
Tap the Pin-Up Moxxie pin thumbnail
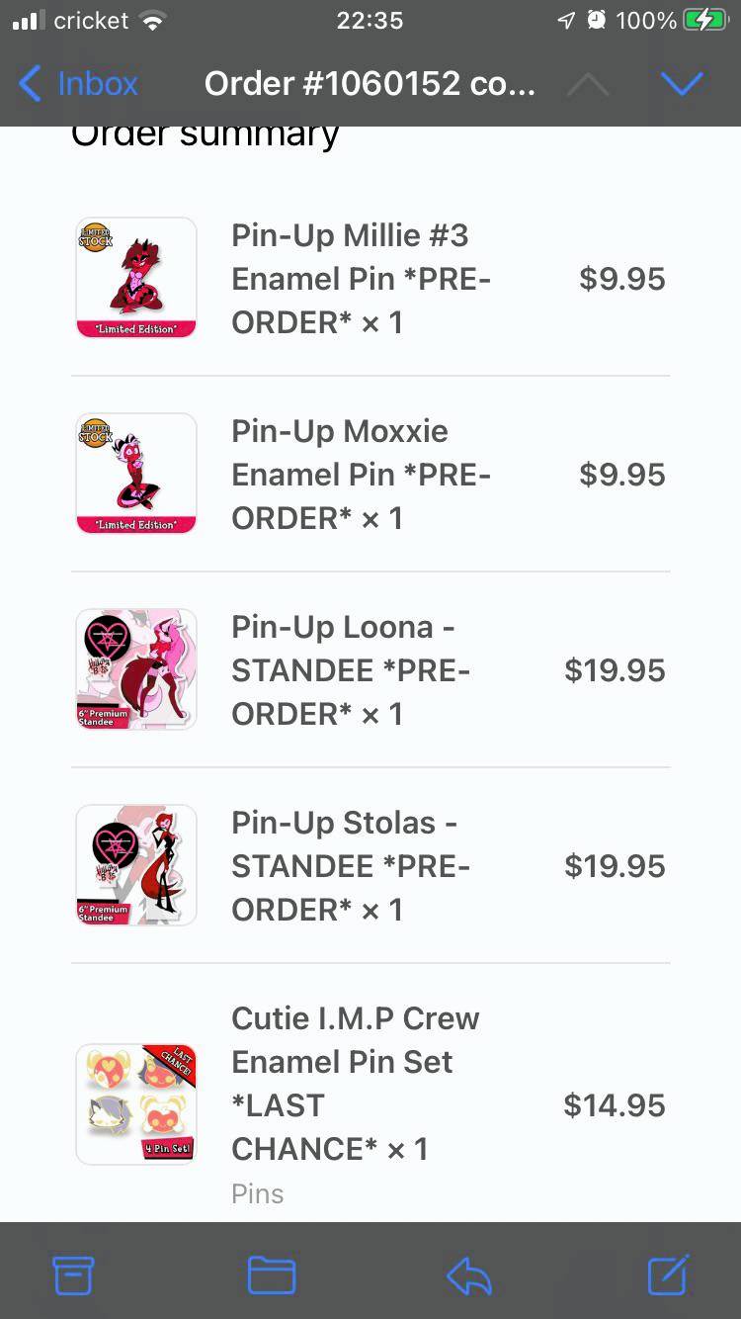coord(135,474)
